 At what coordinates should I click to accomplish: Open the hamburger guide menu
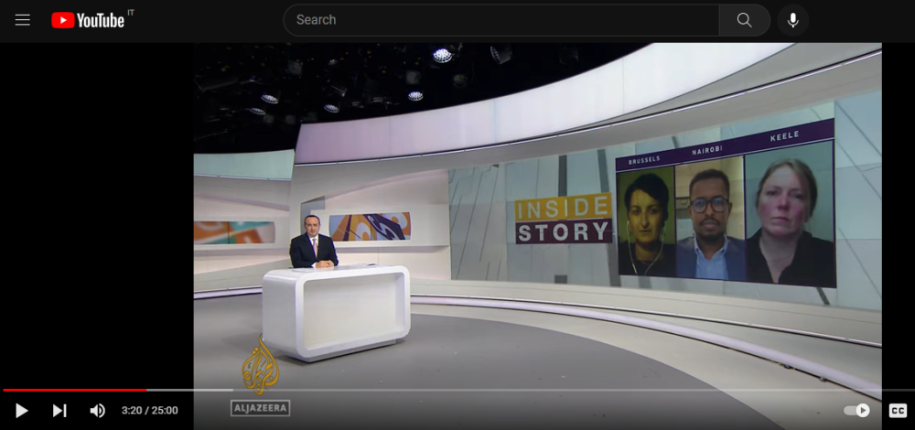click(x=23, y=20)
